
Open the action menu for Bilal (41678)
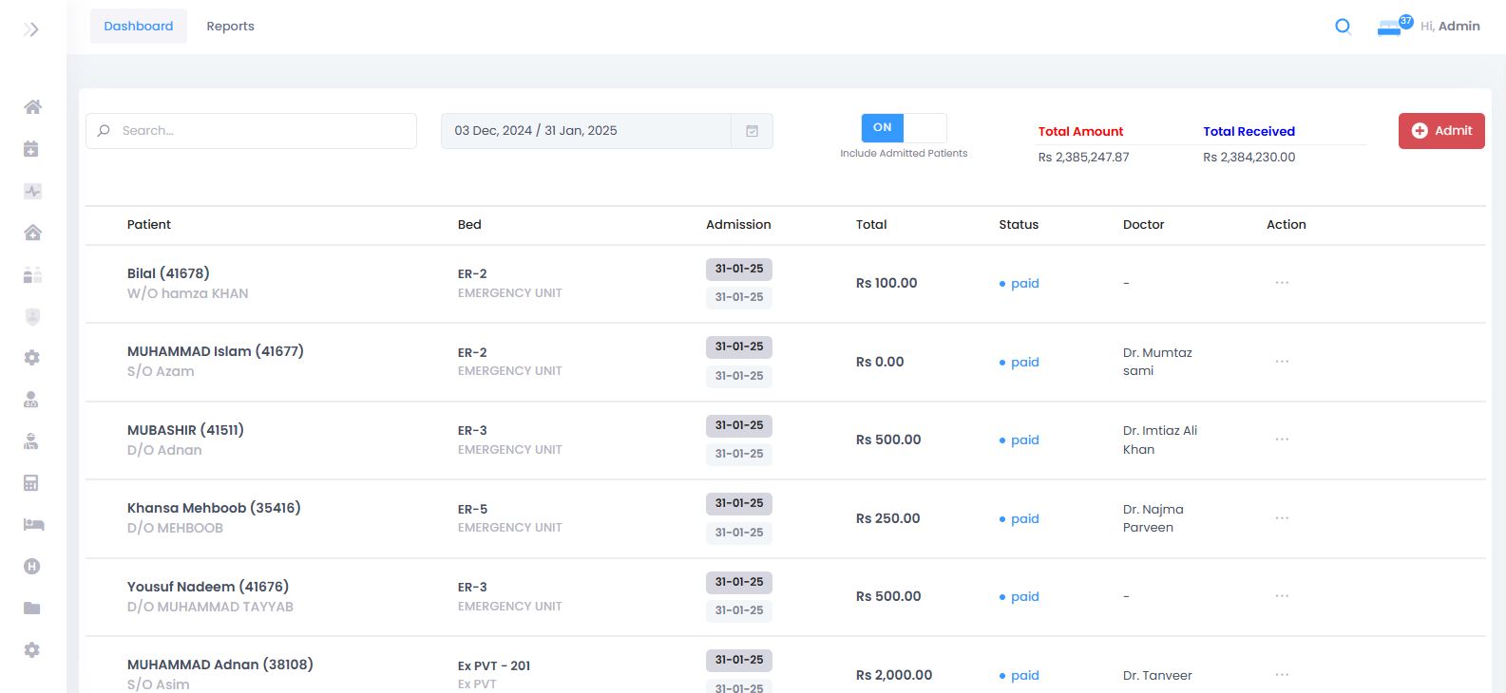coord(1282,283)
